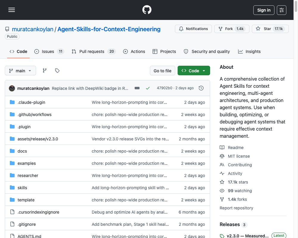Open assets/release/v2.3.0 folder
Viewport: 298px width, 238px height.
[x=38, y=139]
